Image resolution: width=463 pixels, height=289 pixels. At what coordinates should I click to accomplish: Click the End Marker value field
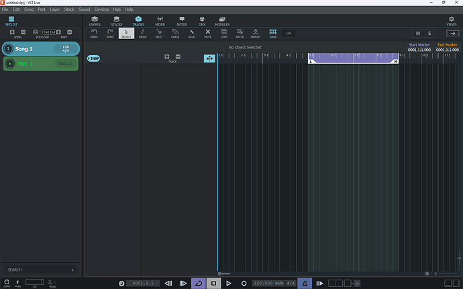[x=448, y=50]
